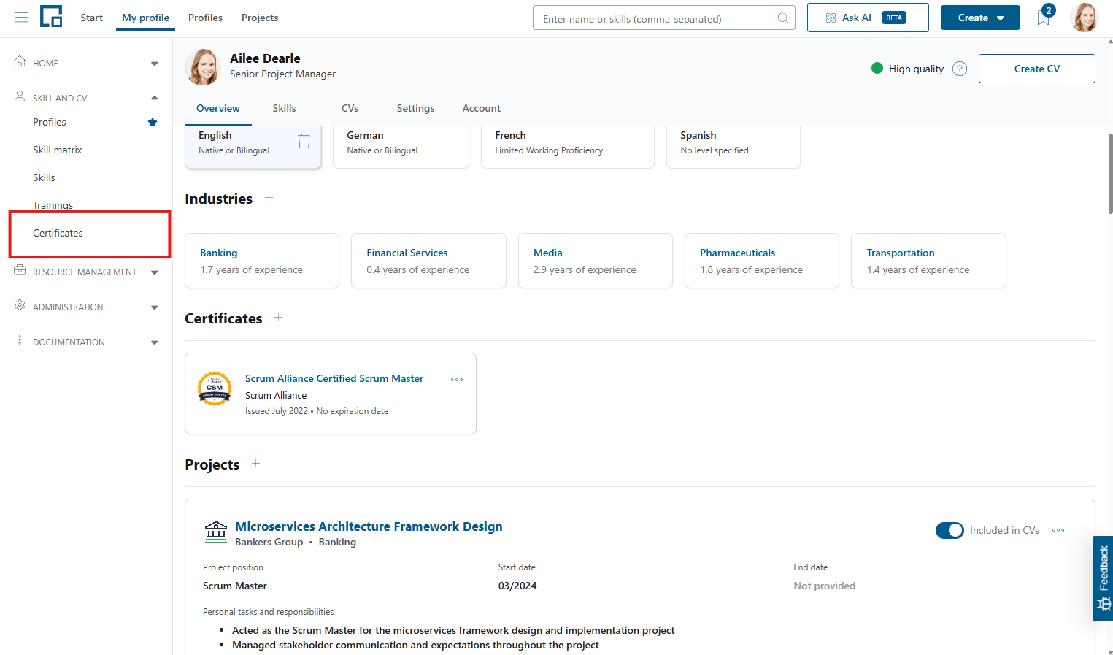Open Skill matrix in the sidebar
The image size is (1113, 655).
(58, 150)
